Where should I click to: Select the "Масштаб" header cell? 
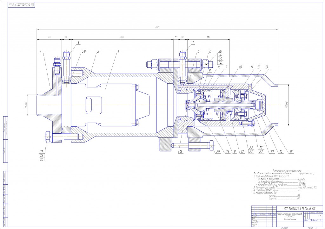(320, 213)
